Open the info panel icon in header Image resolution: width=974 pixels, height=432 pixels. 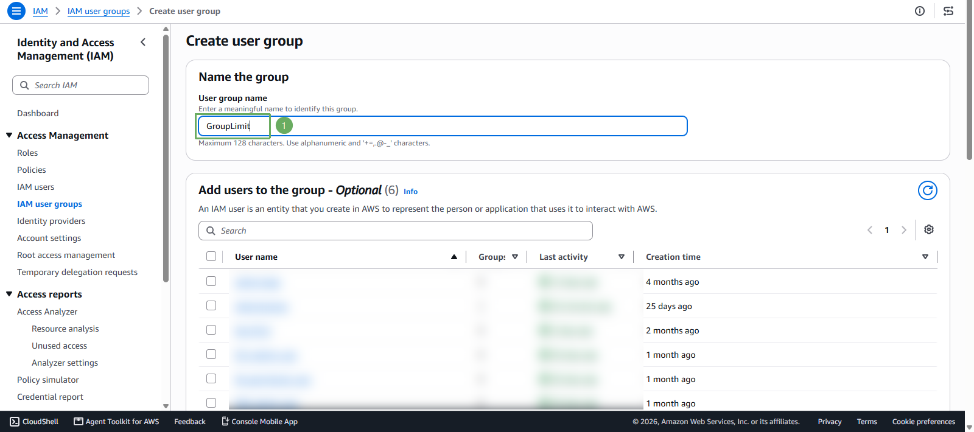coord(920,11)
